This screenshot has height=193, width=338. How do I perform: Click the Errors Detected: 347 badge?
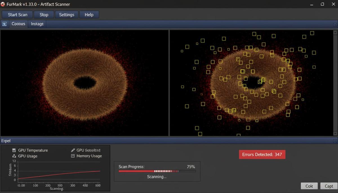coord(262,154)
